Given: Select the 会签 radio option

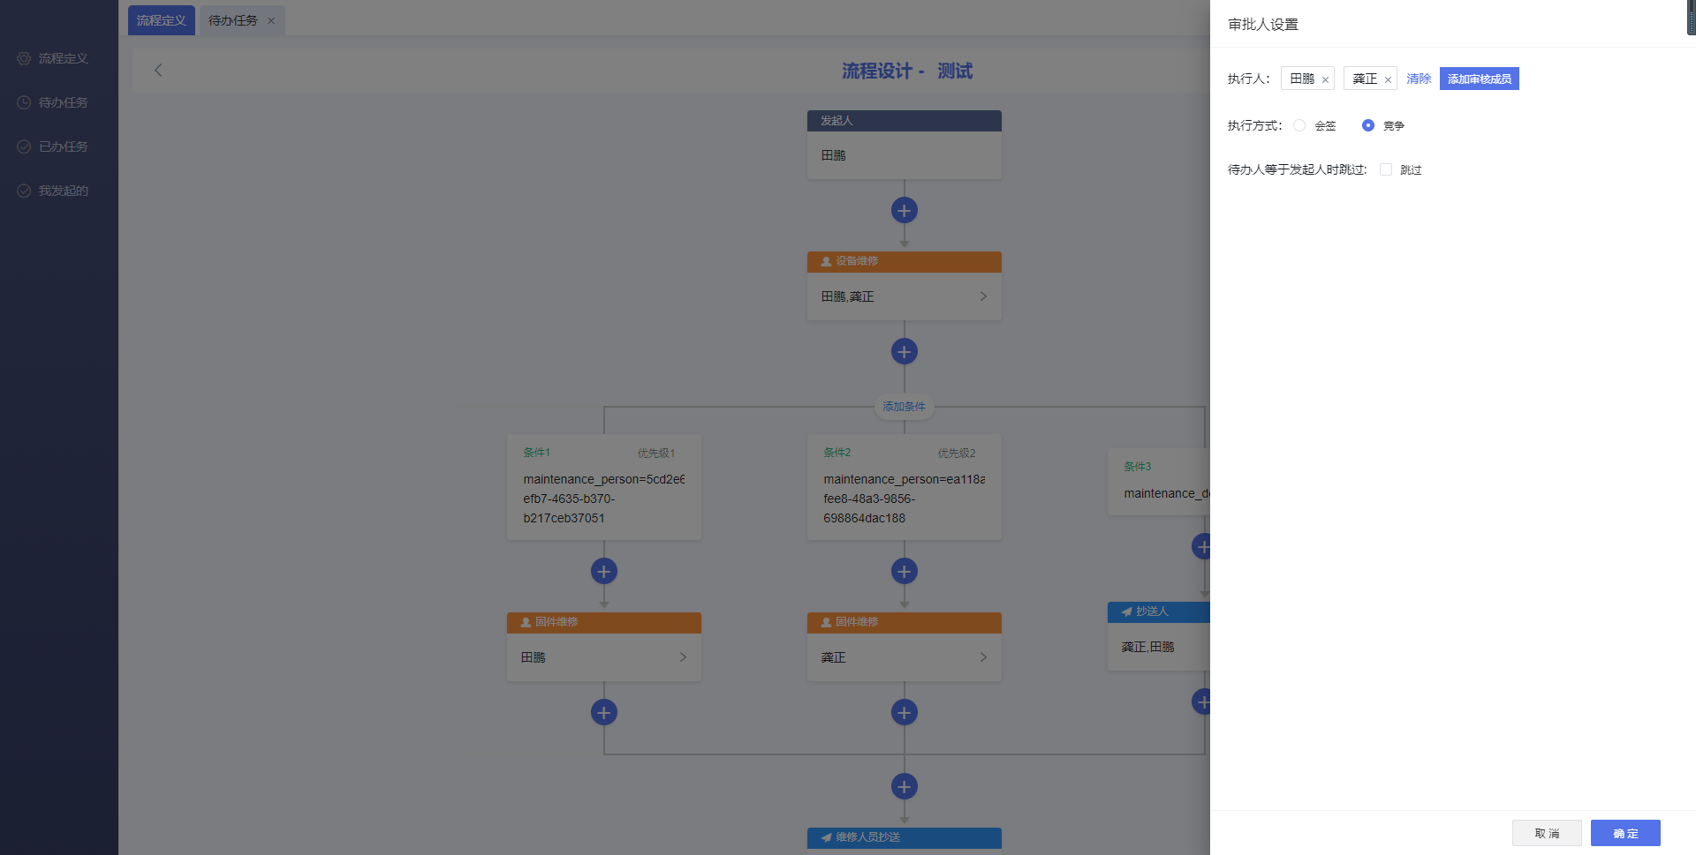Looking at the screenshot, I should (1299, 125).
